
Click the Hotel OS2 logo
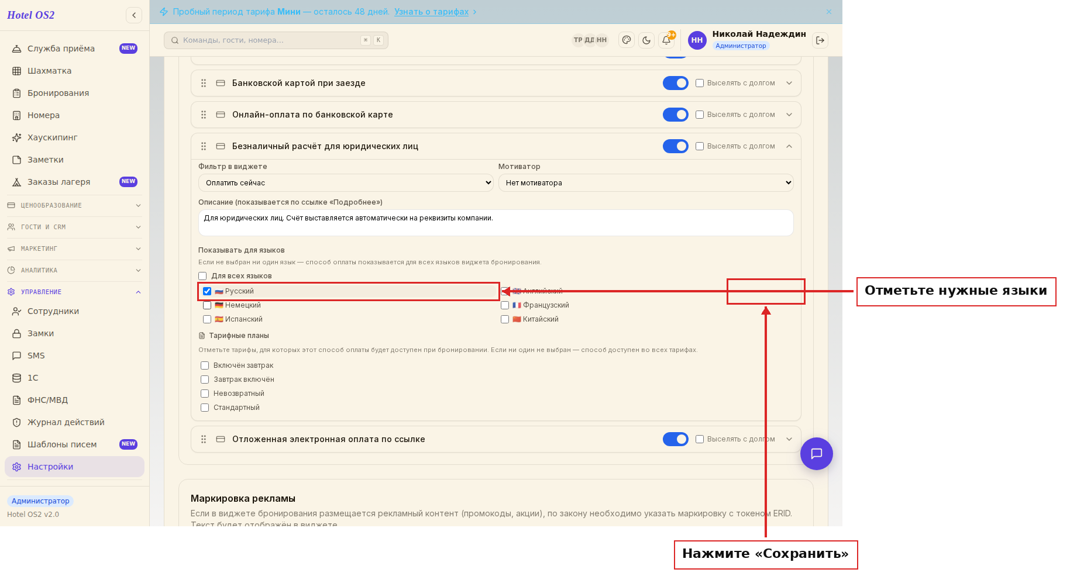point(31,15)
